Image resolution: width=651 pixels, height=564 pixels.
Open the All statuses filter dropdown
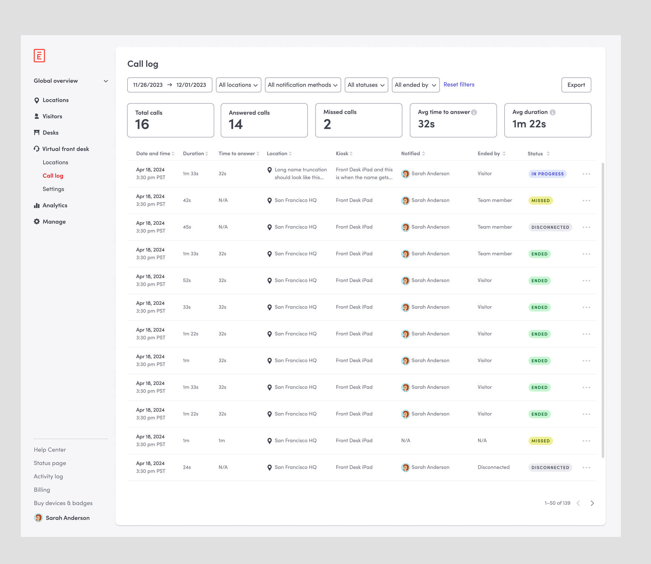(366, 85)
